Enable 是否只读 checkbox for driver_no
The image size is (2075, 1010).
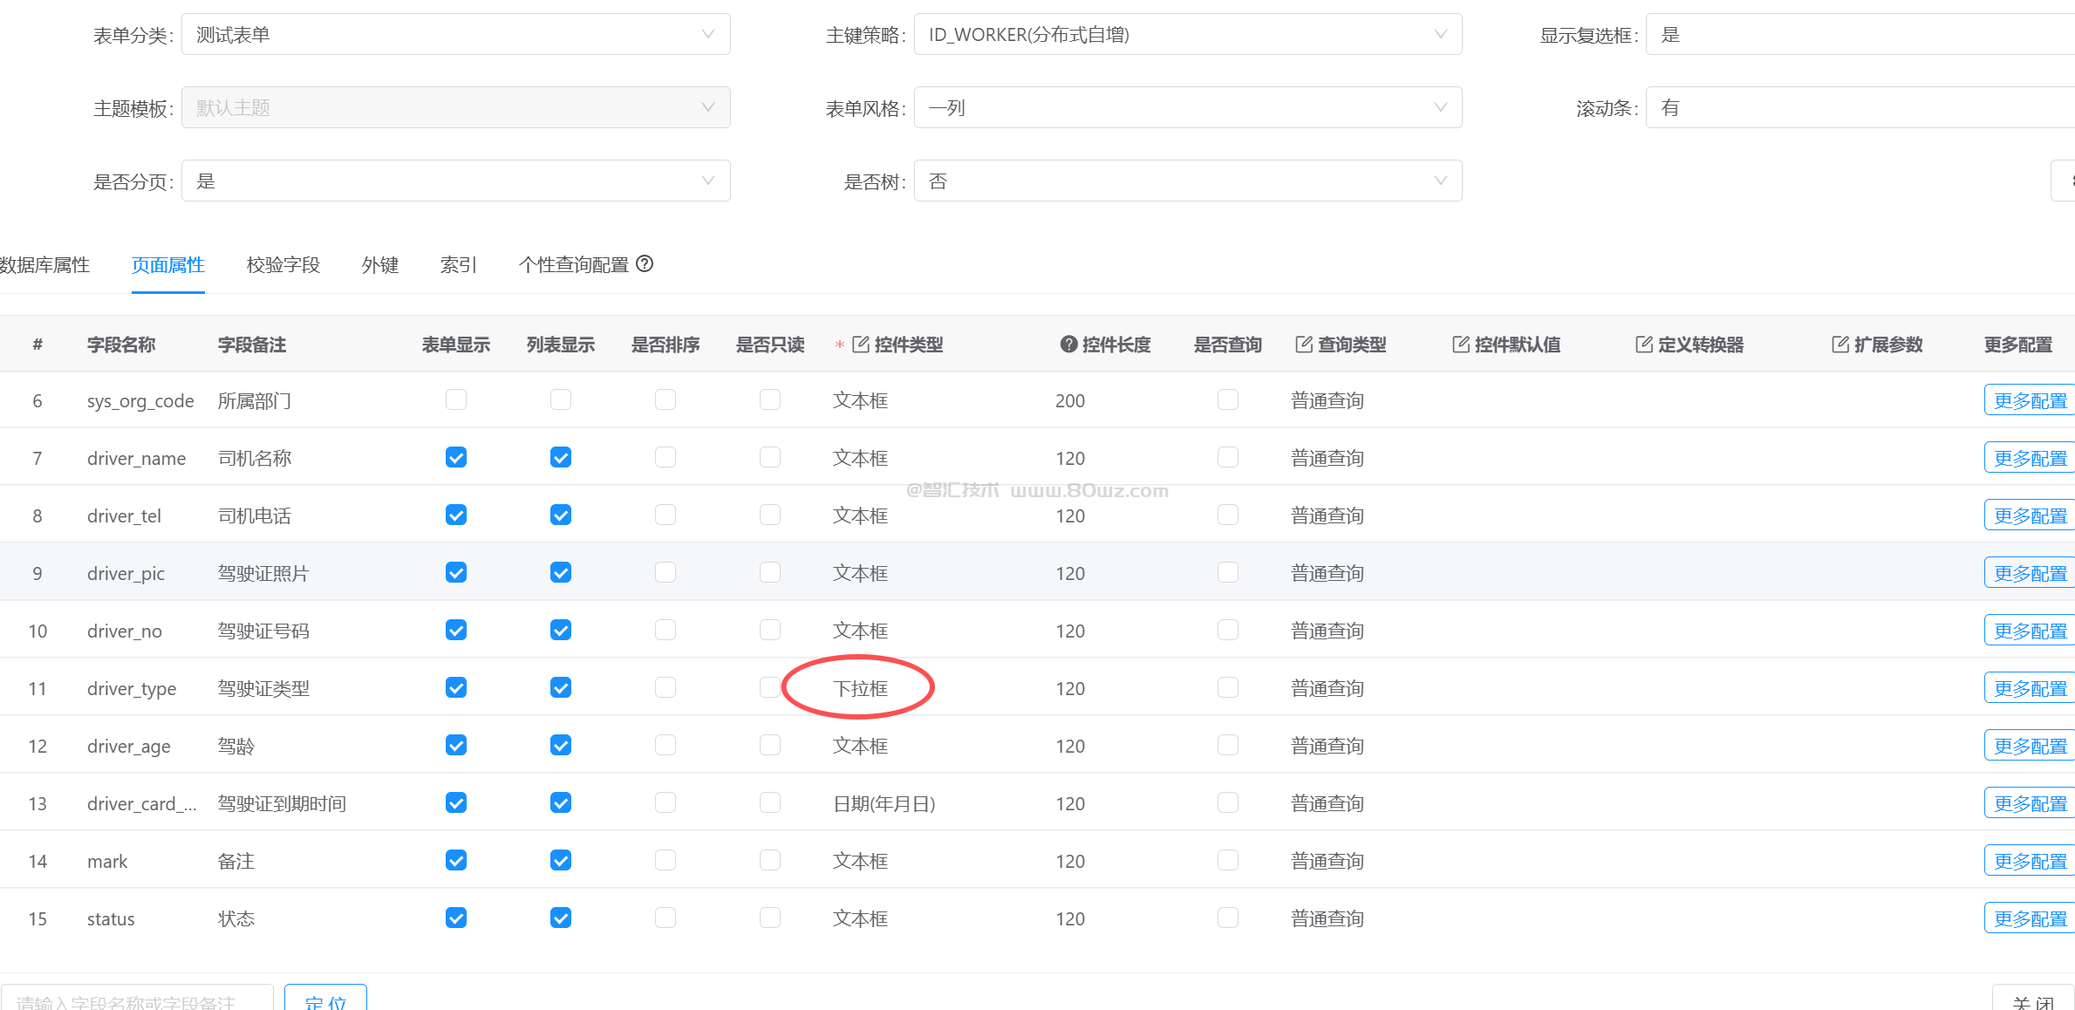tap(770, 630)
